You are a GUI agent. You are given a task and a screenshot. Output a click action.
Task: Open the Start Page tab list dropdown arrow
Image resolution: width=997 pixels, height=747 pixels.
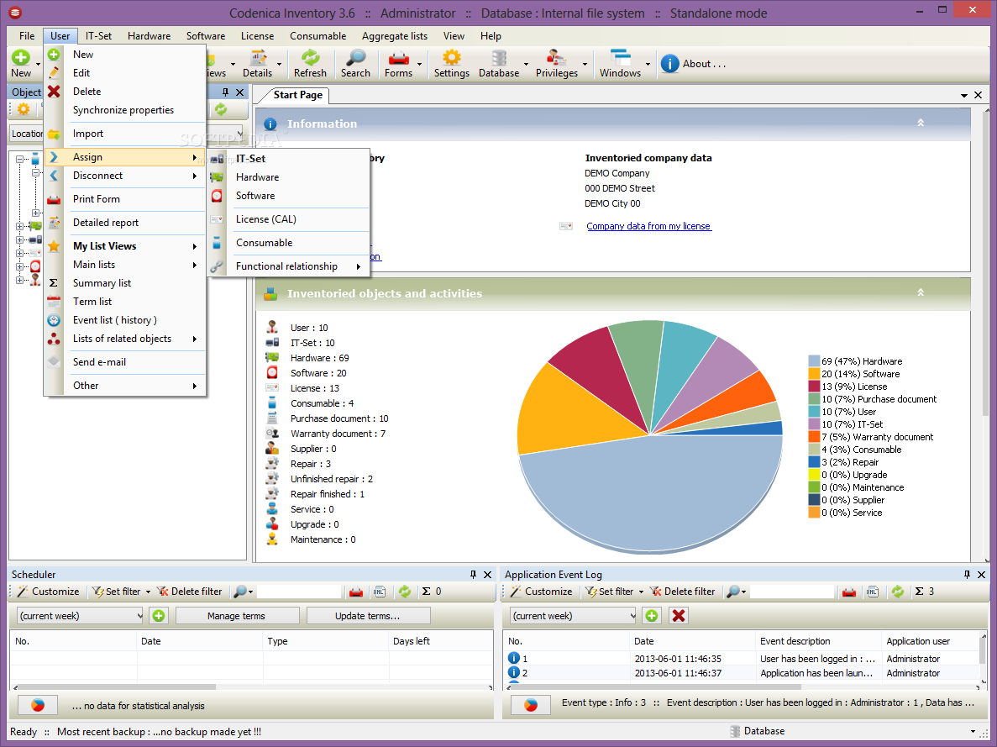coord(964,95)
